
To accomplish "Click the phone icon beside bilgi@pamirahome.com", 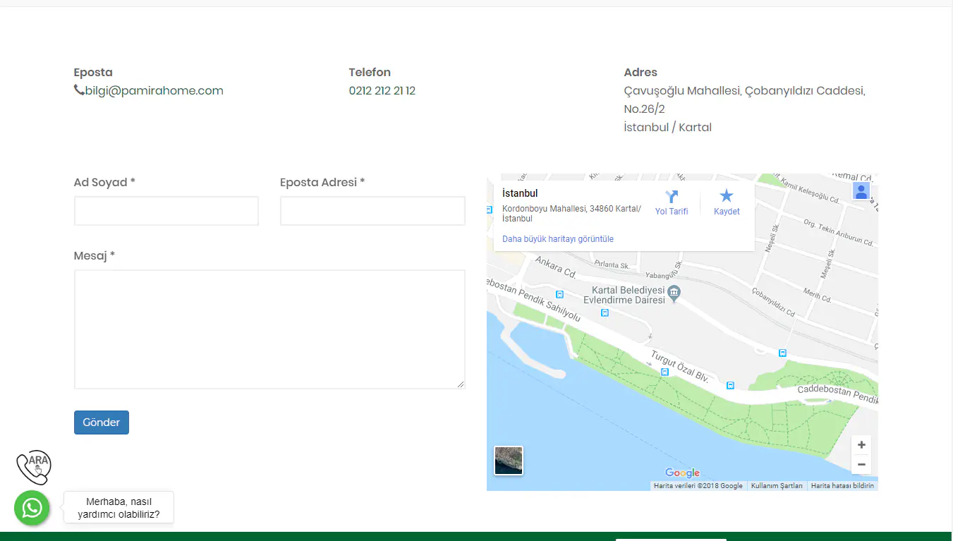I will click(x=79, y=90).
